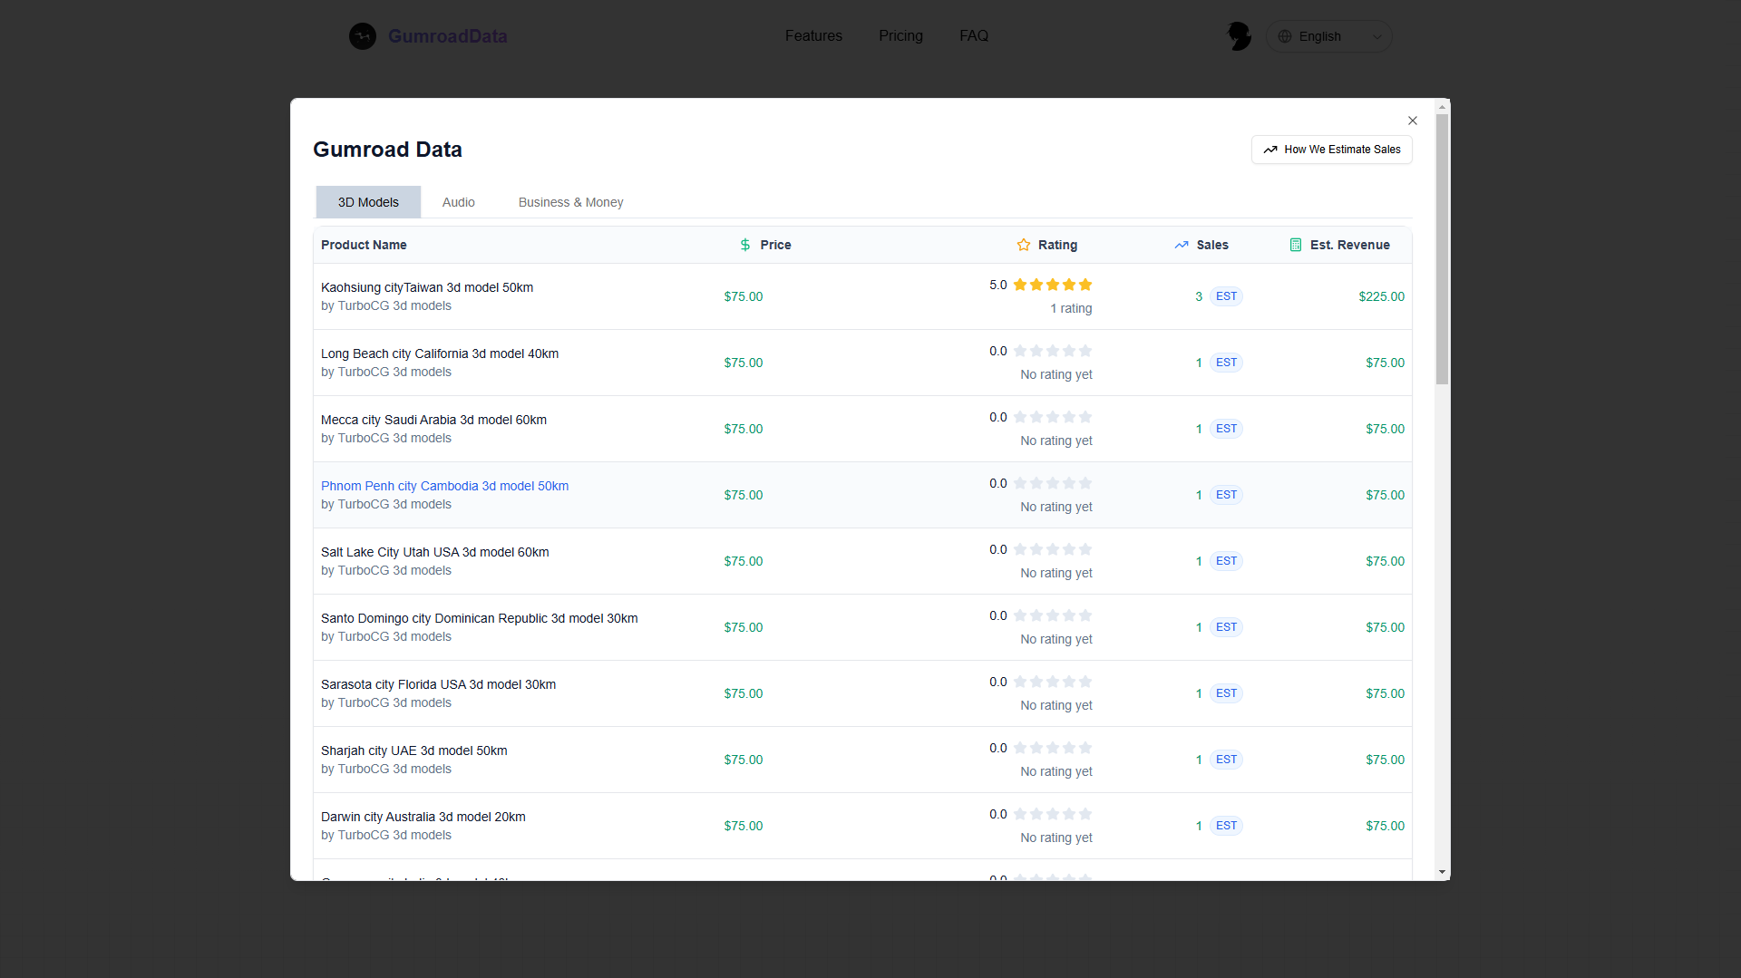
Task: Click the globe icon in language selector
Action: coord(1285,36)
